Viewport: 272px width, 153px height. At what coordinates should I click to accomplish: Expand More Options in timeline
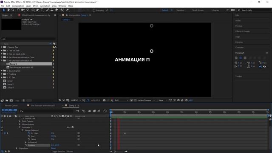tap(20, 125)
